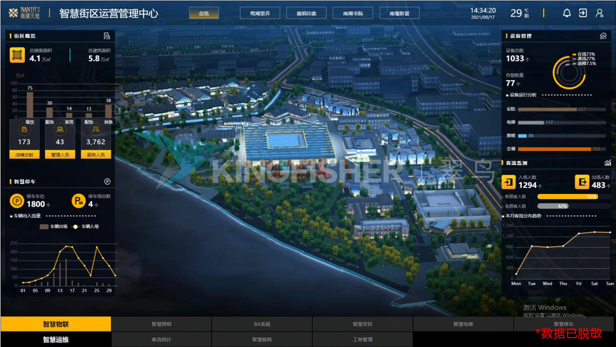Screen dimensions: 616x347
Task: Click the shop icon above 173
Action: pyautogui.click(x=24, y=130)
